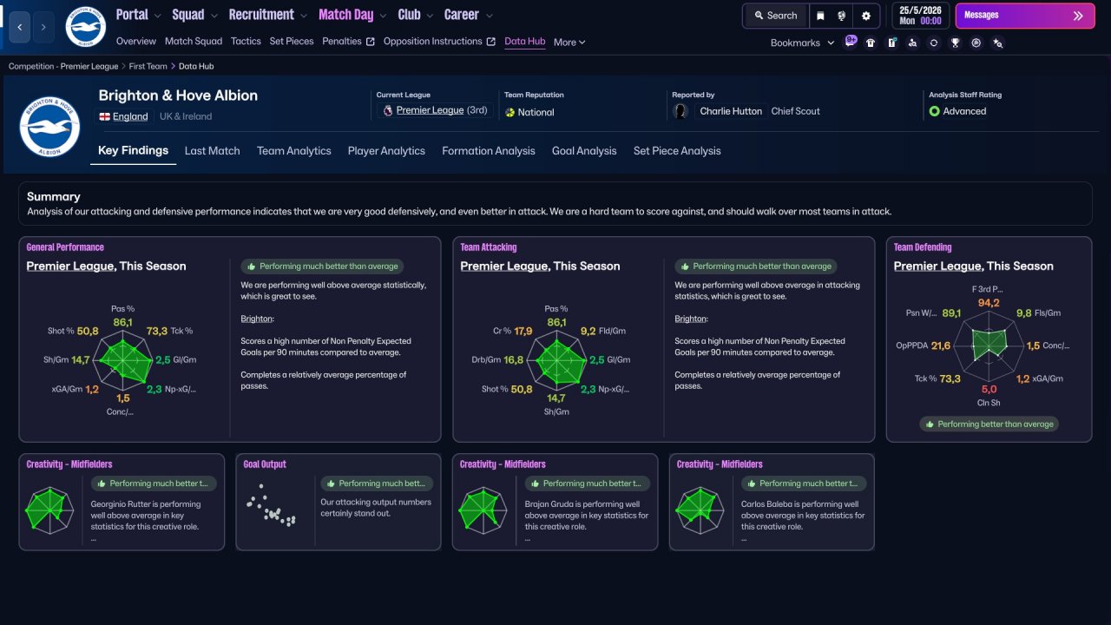Click the Brighton club badge in the top bar
Screen dimensions: 1111x625
click(85, 27)
